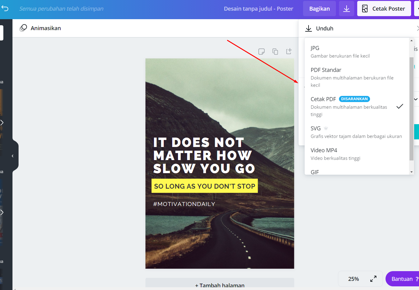This screenshot has width=419, height=290.
Task: Open the Animasikan animation option
Action: click(x=40, y=28)
